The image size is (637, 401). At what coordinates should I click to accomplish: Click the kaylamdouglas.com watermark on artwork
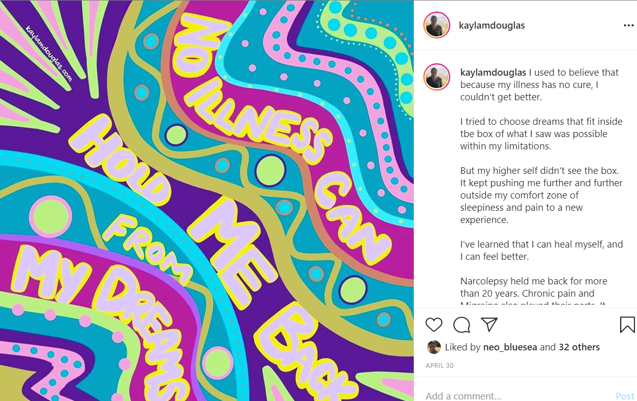(49, 52)
